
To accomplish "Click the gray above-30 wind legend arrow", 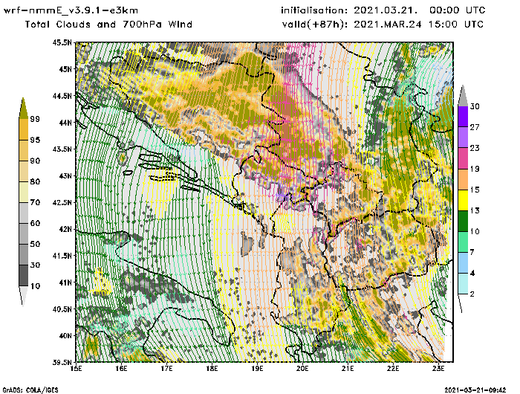I will 463,96.
